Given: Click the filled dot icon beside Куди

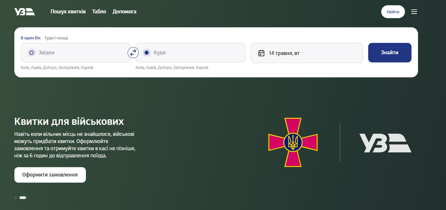Looking at the screenshot, I should tap(146, 53).
